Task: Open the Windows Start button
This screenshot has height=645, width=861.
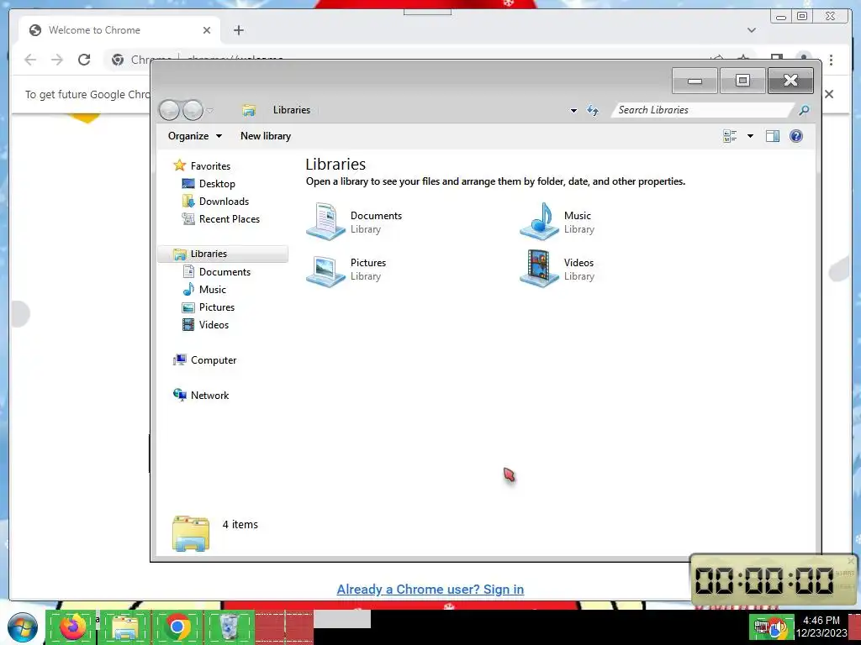Action: click(23, 627)
